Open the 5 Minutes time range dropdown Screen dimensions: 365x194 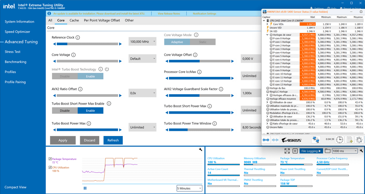pos(189,188)
